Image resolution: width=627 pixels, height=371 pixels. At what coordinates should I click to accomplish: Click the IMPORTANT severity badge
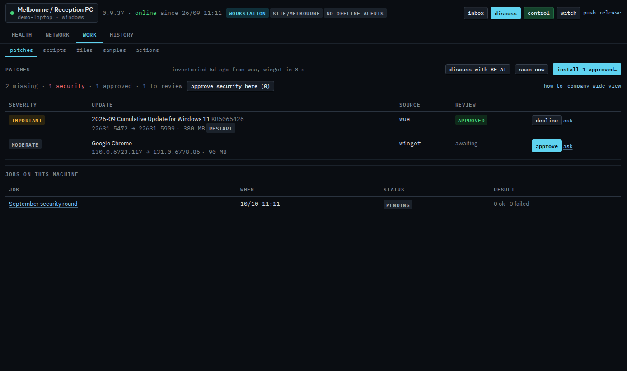pyautogui.click(x=27, y=121)
